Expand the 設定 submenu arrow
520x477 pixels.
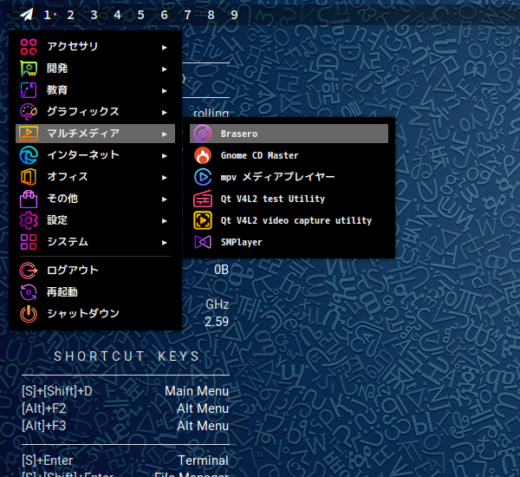[x=164, y=221]
